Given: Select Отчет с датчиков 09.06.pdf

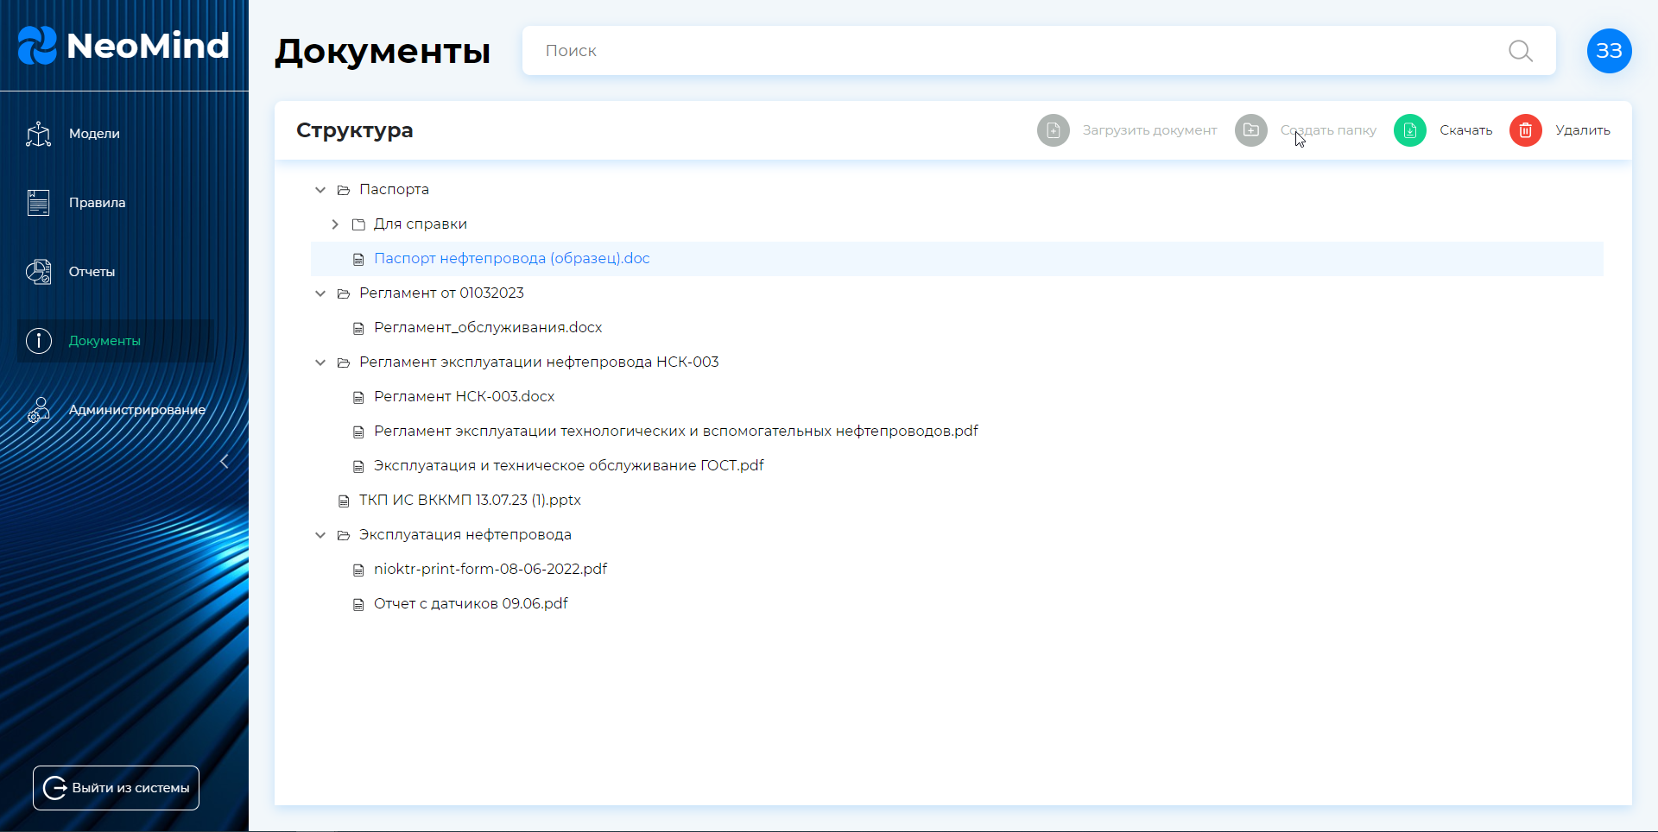Looking at the screenshot, I should point(471,604).
